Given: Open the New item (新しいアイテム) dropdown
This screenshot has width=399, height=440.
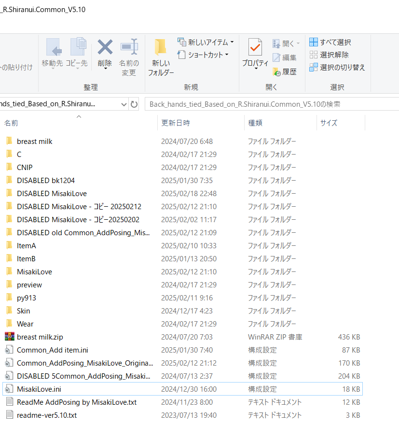Looking at the screenshot, I should point(206,42).
